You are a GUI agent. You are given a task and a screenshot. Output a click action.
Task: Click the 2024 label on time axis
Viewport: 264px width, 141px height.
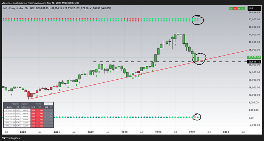tap(158, 132)
